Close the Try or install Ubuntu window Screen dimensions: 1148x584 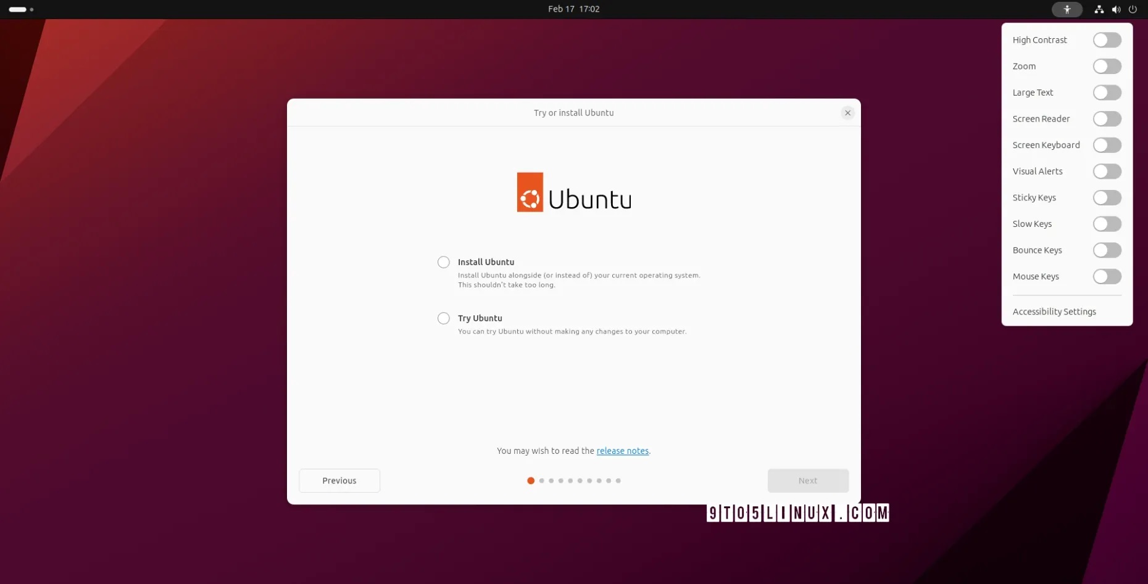847,113
